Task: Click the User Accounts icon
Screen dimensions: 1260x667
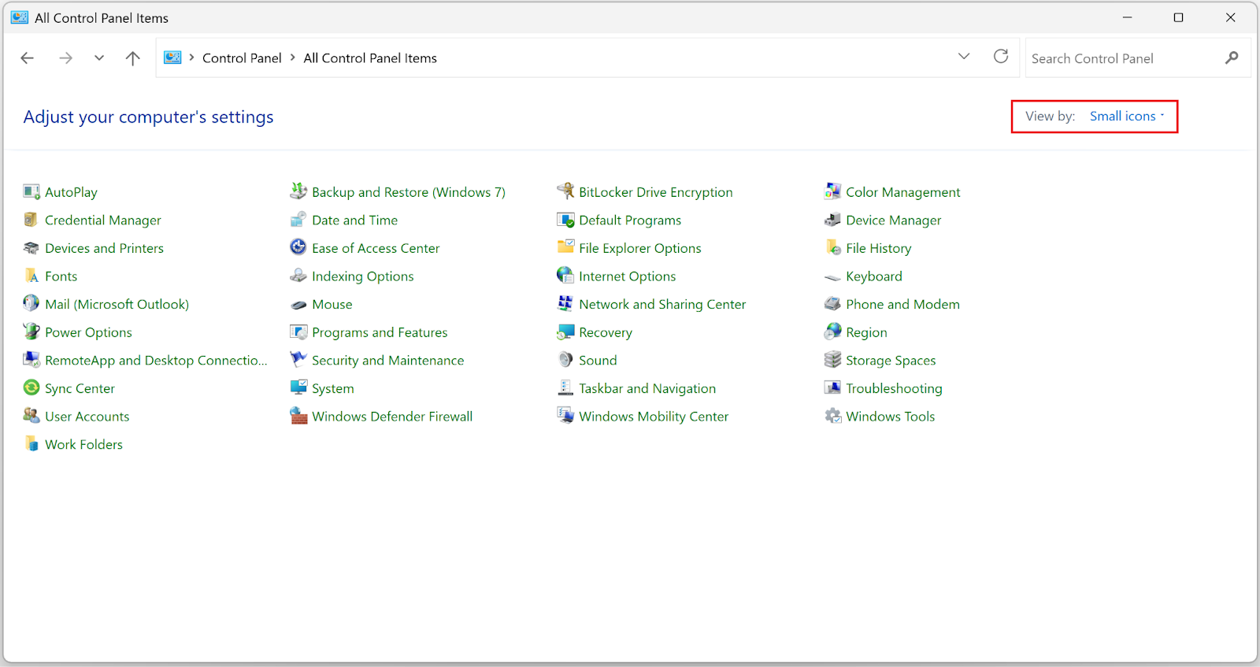Action: click(31, 416)
